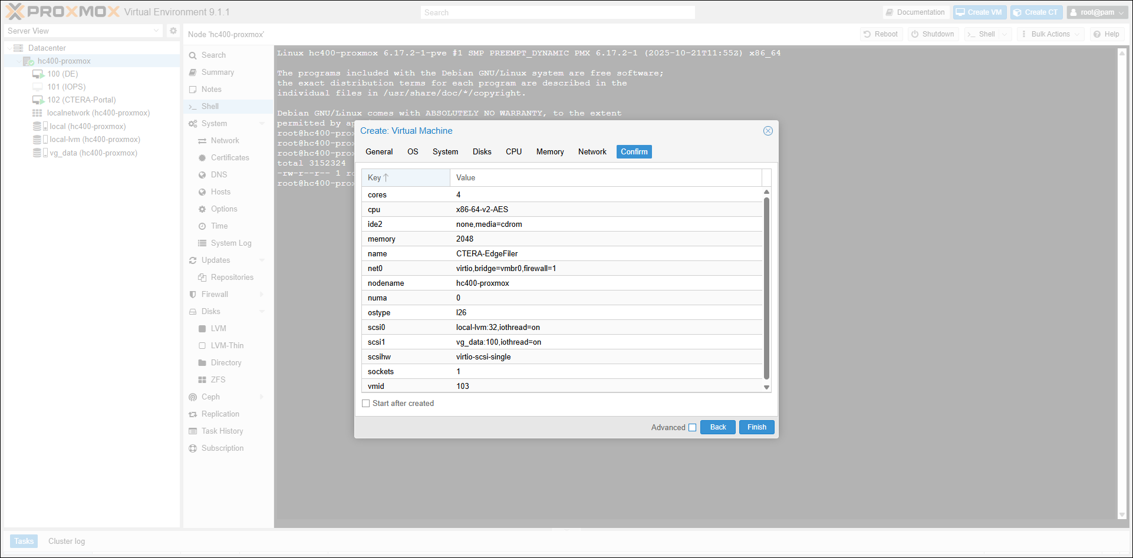Expand the Firewall submenu arrow

[262, 295]
